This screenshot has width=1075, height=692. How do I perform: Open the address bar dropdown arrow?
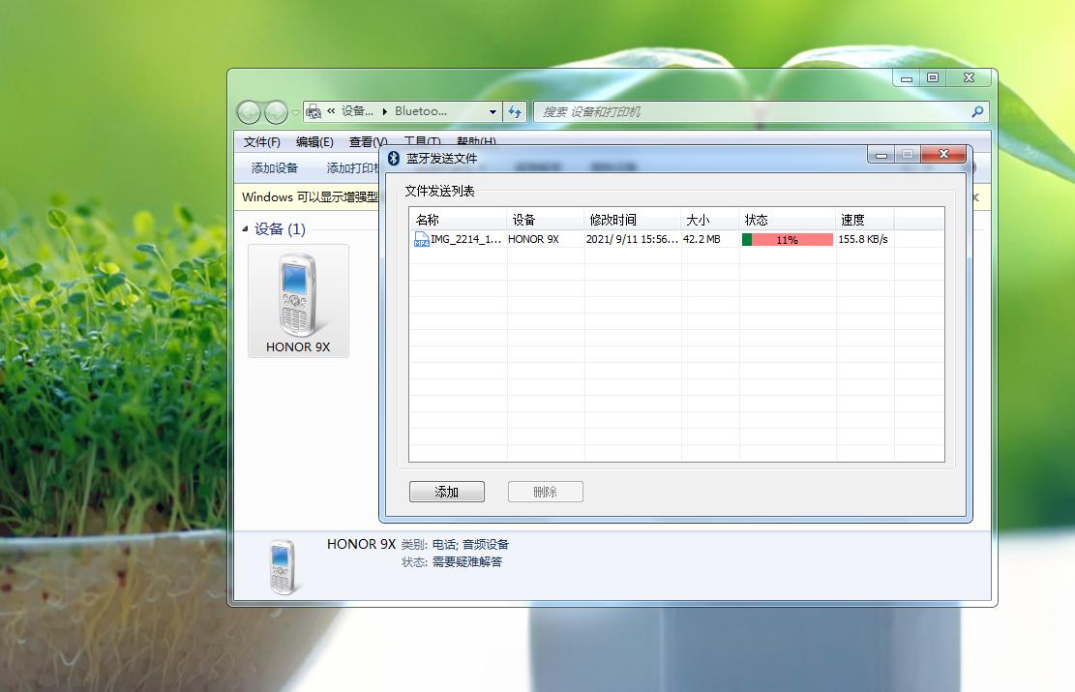coord(493,111)
